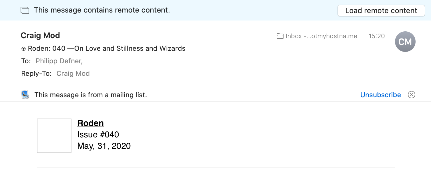
Task: Click the email subject line text
Action: 107,48
